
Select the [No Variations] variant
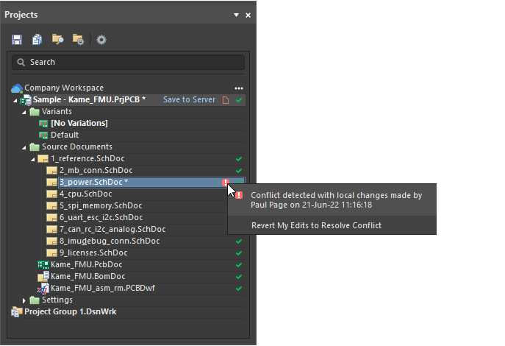(79, 123)
